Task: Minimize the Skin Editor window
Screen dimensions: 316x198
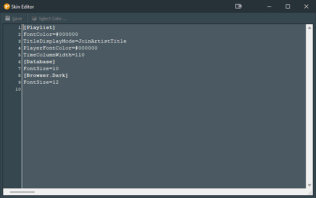Action: tap(269, 6)
